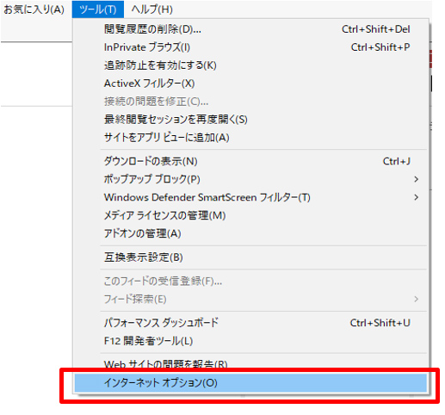Open メディア ライセンスの管理(M)
Image resolution: width=445 pixels, height=415 pixels.
(250, 215)
